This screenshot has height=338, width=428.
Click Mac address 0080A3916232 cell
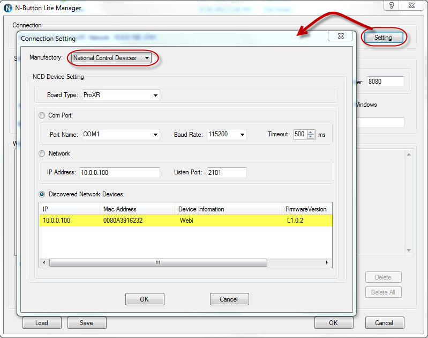tap(123, 221)
